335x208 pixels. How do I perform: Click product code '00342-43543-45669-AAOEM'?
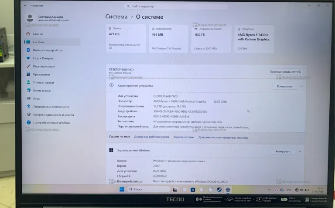tap(171, 117)
